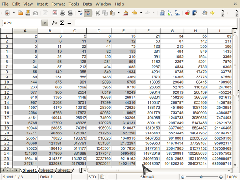Screen dimensions: 240x180
Task: Open the Tools menu
Action: coord(74,4)
